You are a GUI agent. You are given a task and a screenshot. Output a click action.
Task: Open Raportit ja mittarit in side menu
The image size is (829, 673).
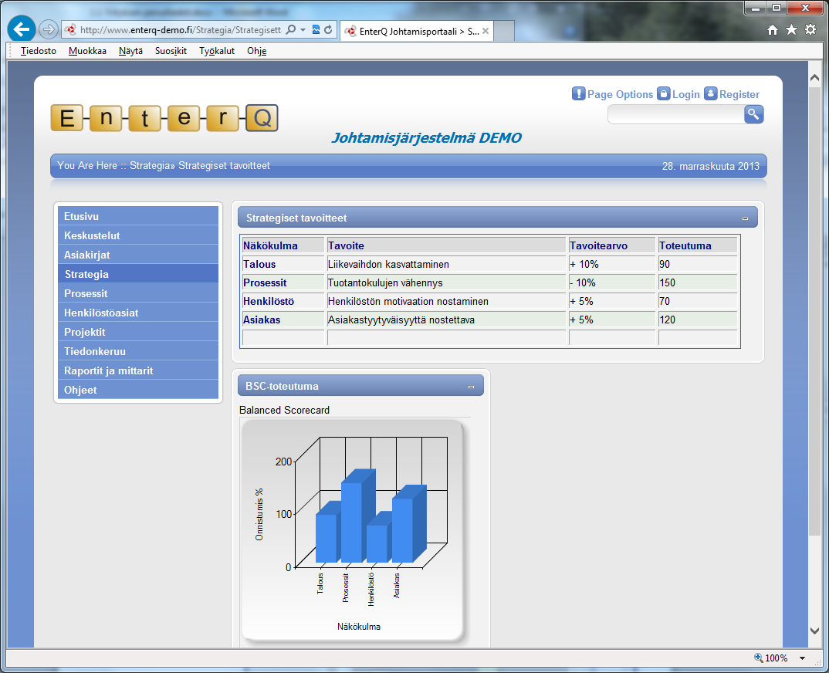[x=138, y=370]
